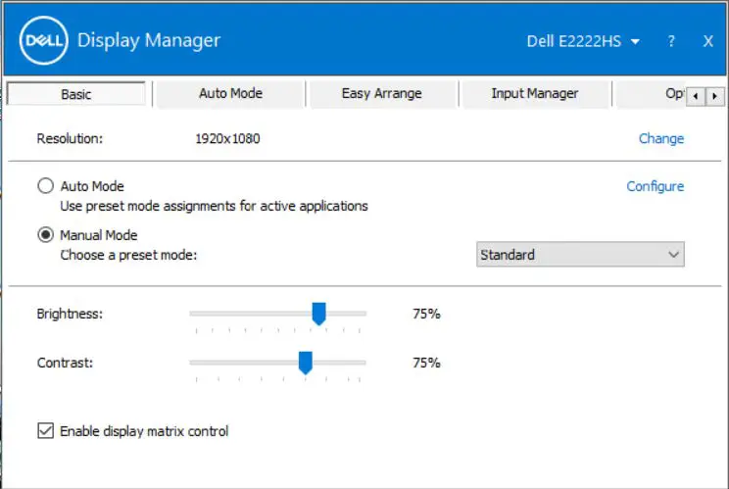Viewport: 729px width, 489px height.
Task: Toggle Enable display matrix control checkbox
Action: tap(45, 430)
